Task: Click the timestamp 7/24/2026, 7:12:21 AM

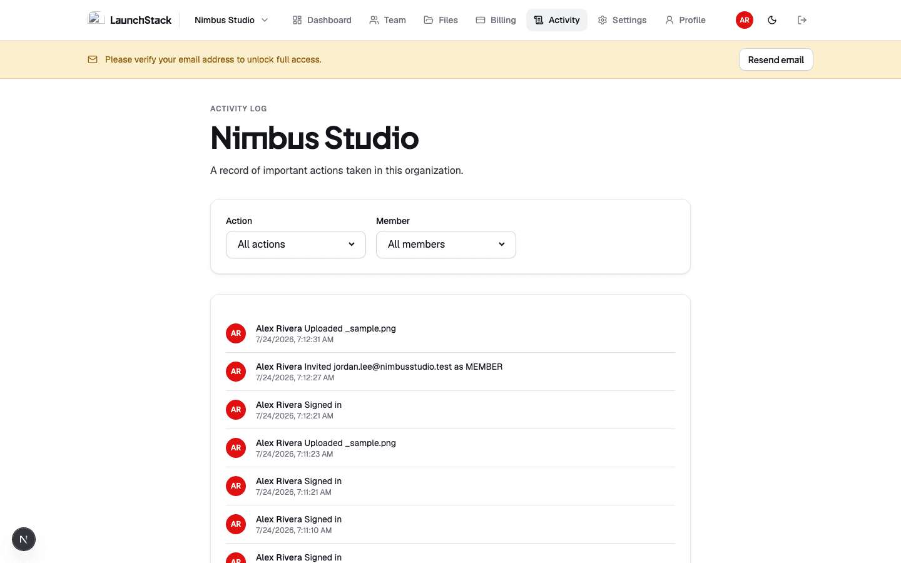Action: coord(295,416)
